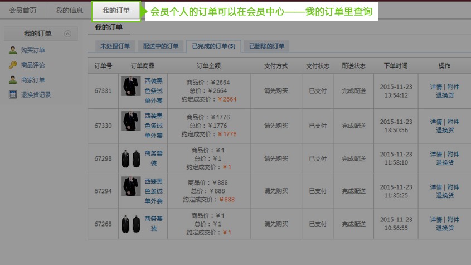Screen dimensions: 471x265
Task: Click order number 67294
Action: (103, 191)
